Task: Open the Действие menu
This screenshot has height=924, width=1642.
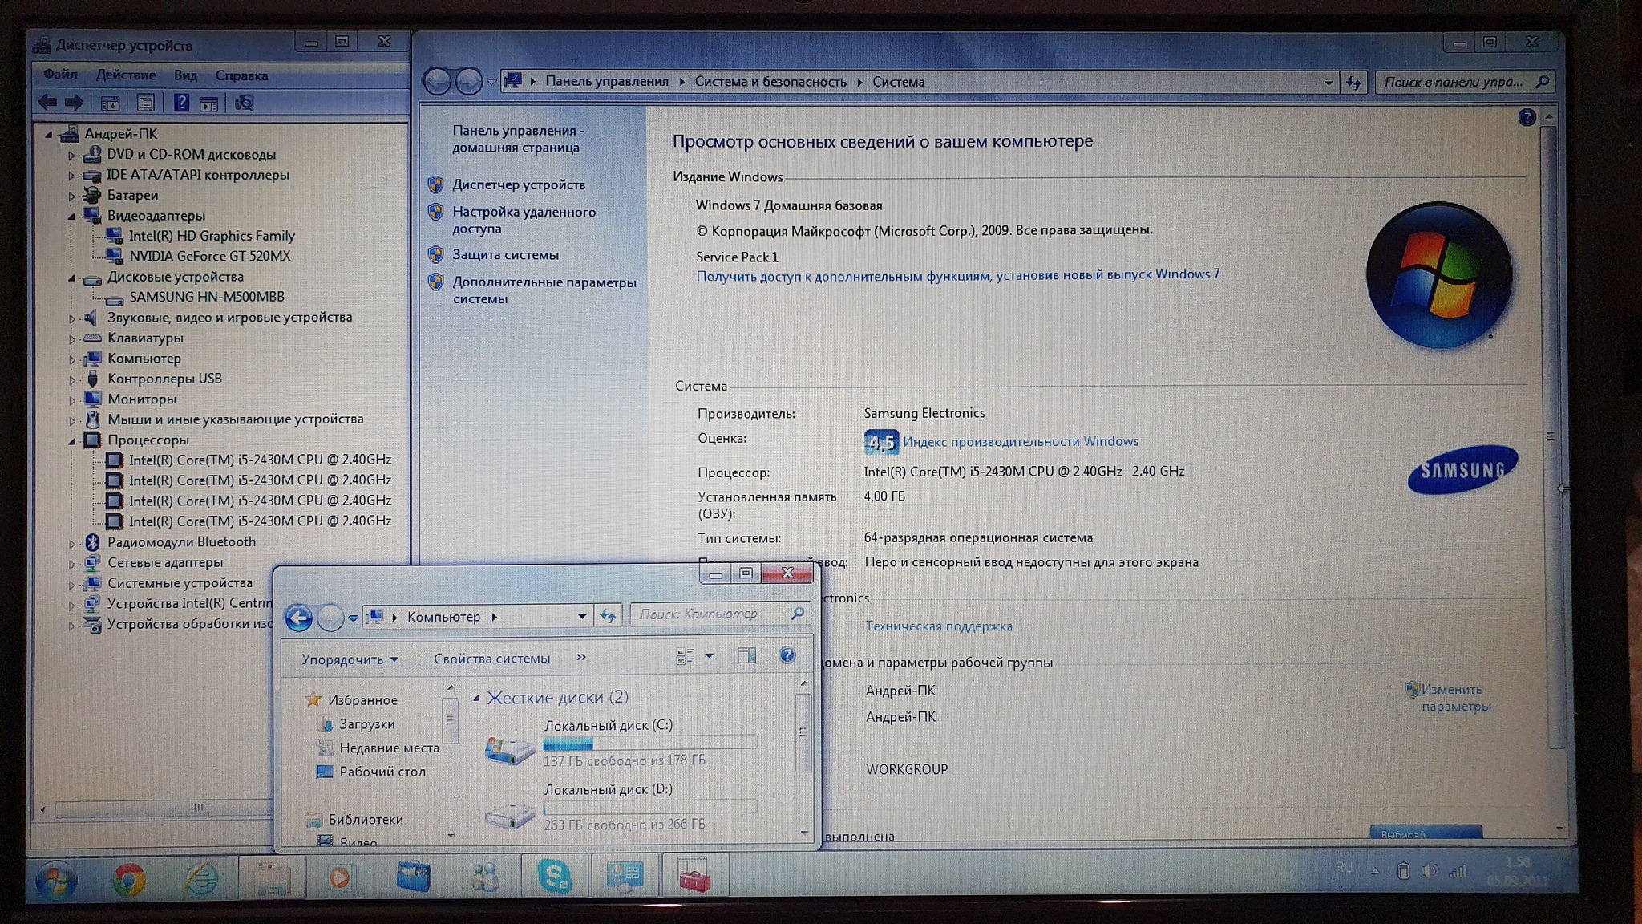Action: coord(126,75)
